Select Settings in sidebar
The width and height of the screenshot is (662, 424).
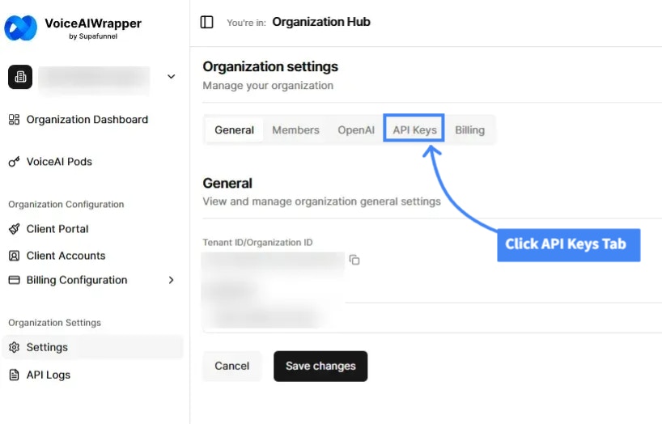tap(92, 347)
